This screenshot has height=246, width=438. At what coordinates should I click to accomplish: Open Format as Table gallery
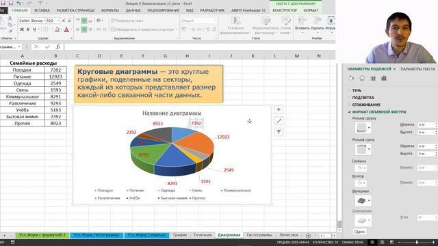(266, 25)
